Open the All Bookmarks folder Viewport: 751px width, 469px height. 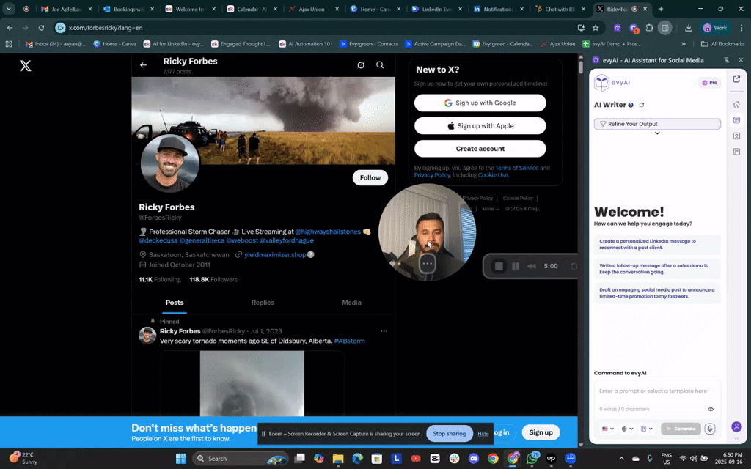722,43
